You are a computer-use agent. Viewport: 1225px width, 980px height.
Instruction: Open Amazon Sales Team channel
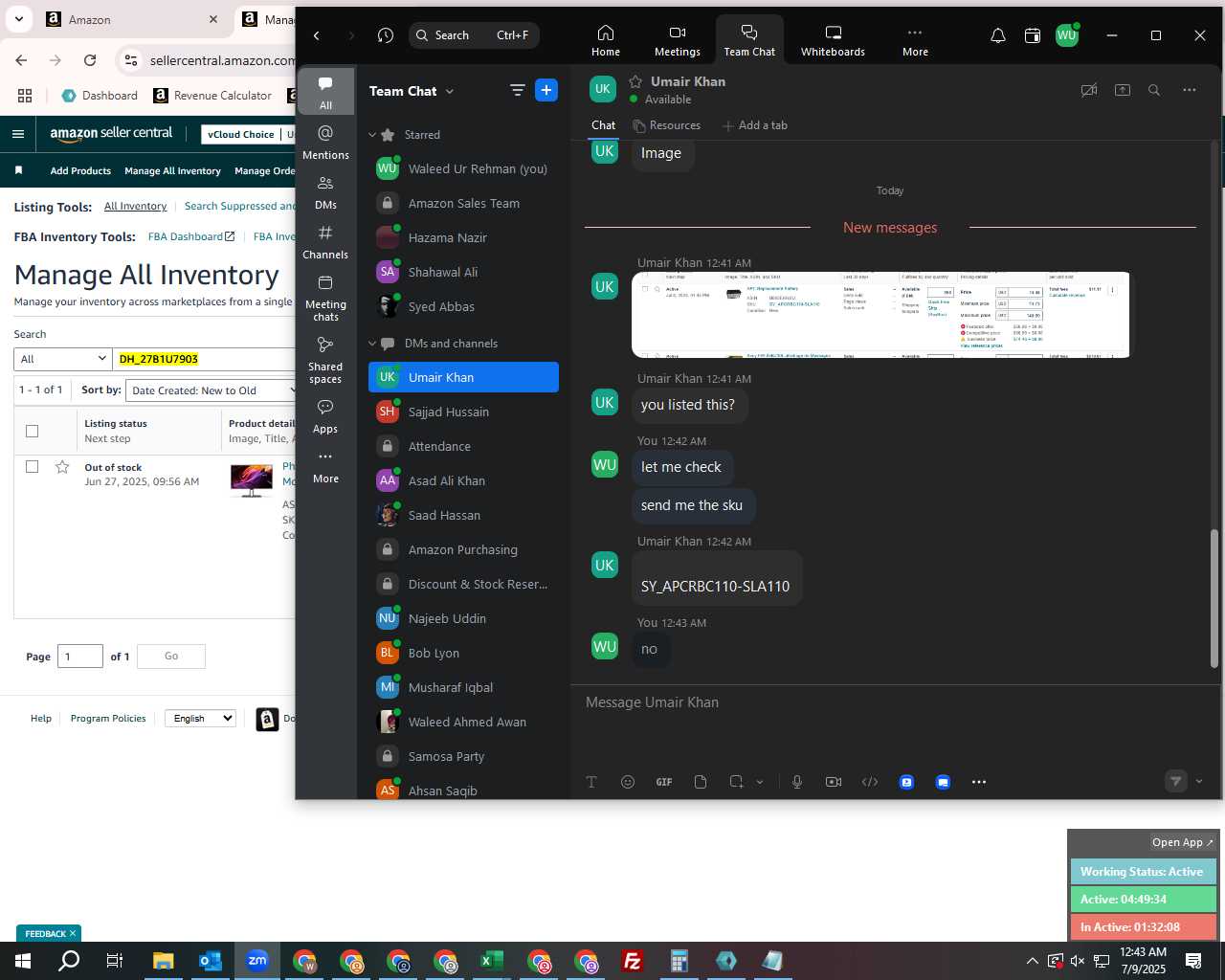(463, 203)
